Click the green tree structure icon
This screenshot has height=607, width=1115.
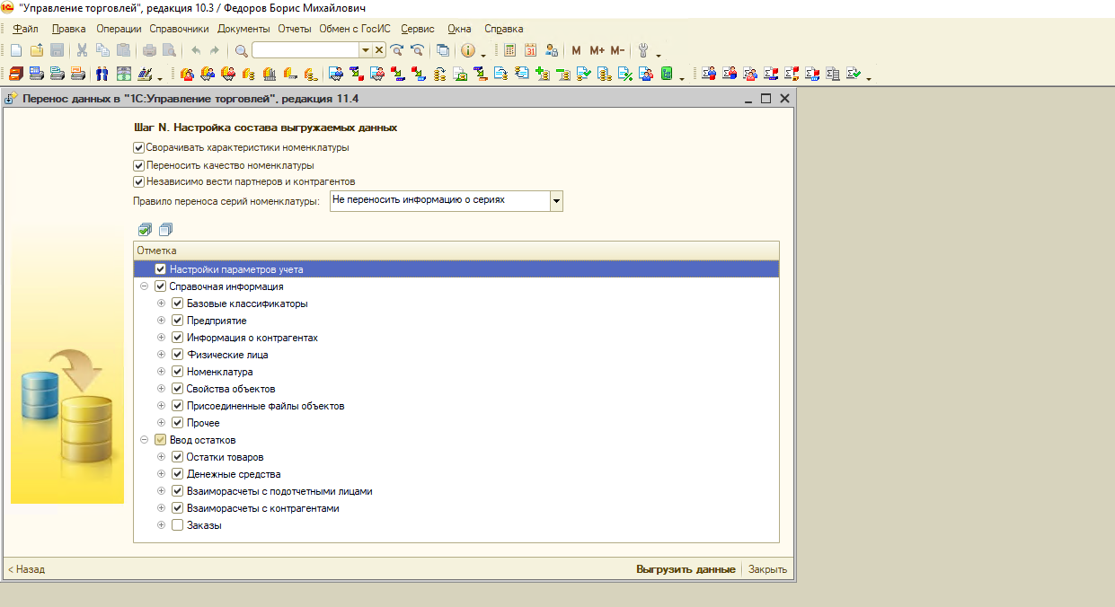click(x=666, y=74)
